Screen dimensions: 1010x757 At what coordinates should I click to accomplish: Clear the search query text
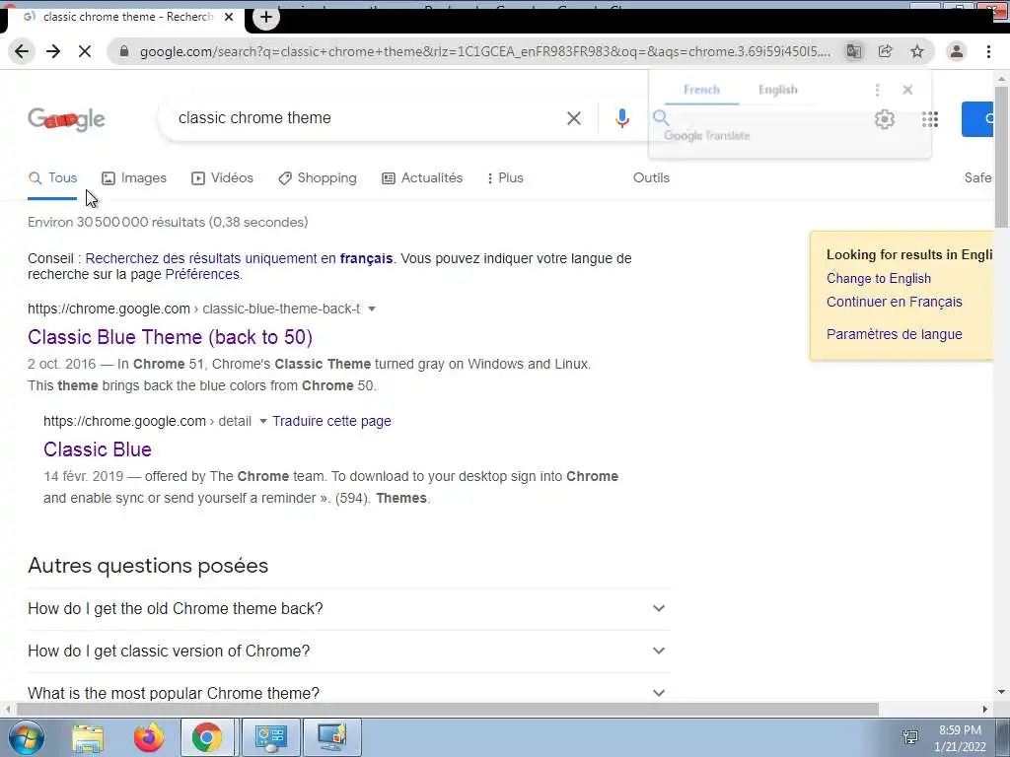[573, 118]
